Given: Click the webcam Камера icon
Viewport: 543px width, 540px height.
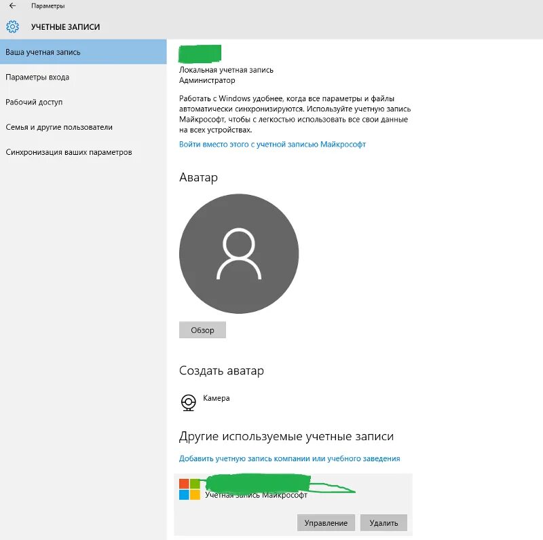Looking at the screenshot, I should pyautogui.click(x=189, y=403).
